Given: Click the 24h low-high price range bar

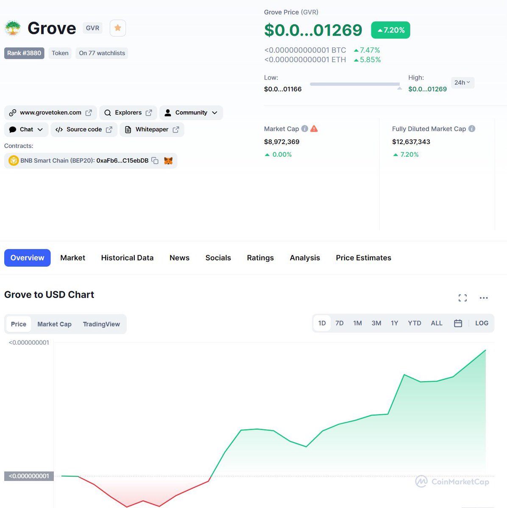Looking at the screenshot, I should [x=355, y=84].
